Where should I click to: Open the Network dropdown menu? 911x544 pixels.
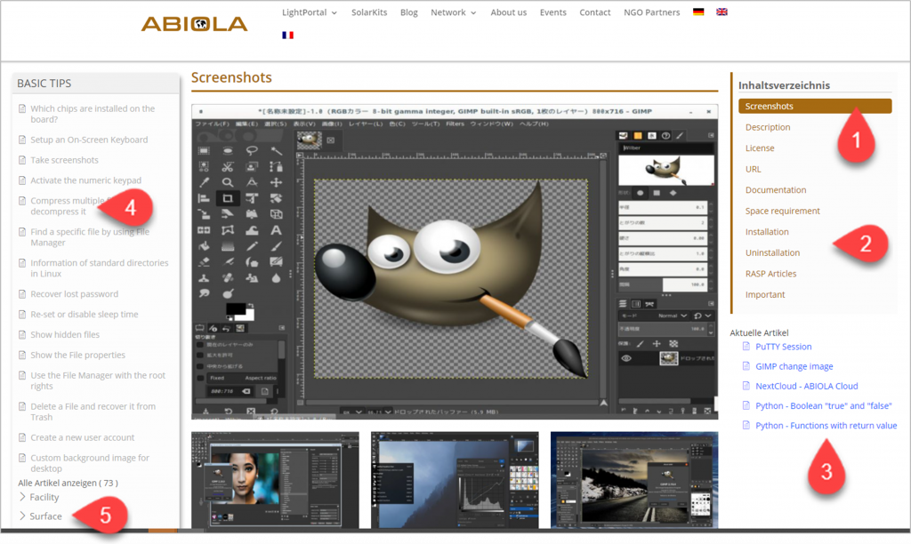pos(453,12)
